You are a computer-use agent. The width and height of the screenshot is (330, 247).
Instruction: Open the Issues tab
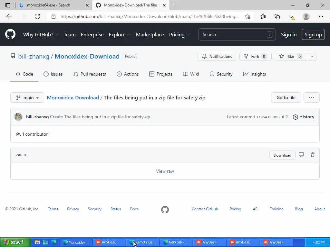pos(53,74)
